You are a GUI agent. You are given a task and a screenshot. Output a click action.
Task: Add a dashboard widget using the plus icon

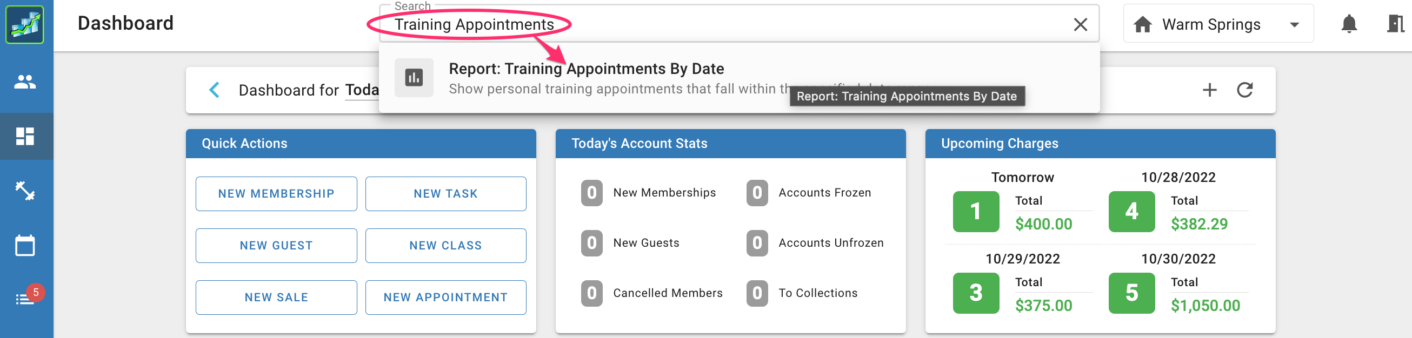tap(1209, 90)
